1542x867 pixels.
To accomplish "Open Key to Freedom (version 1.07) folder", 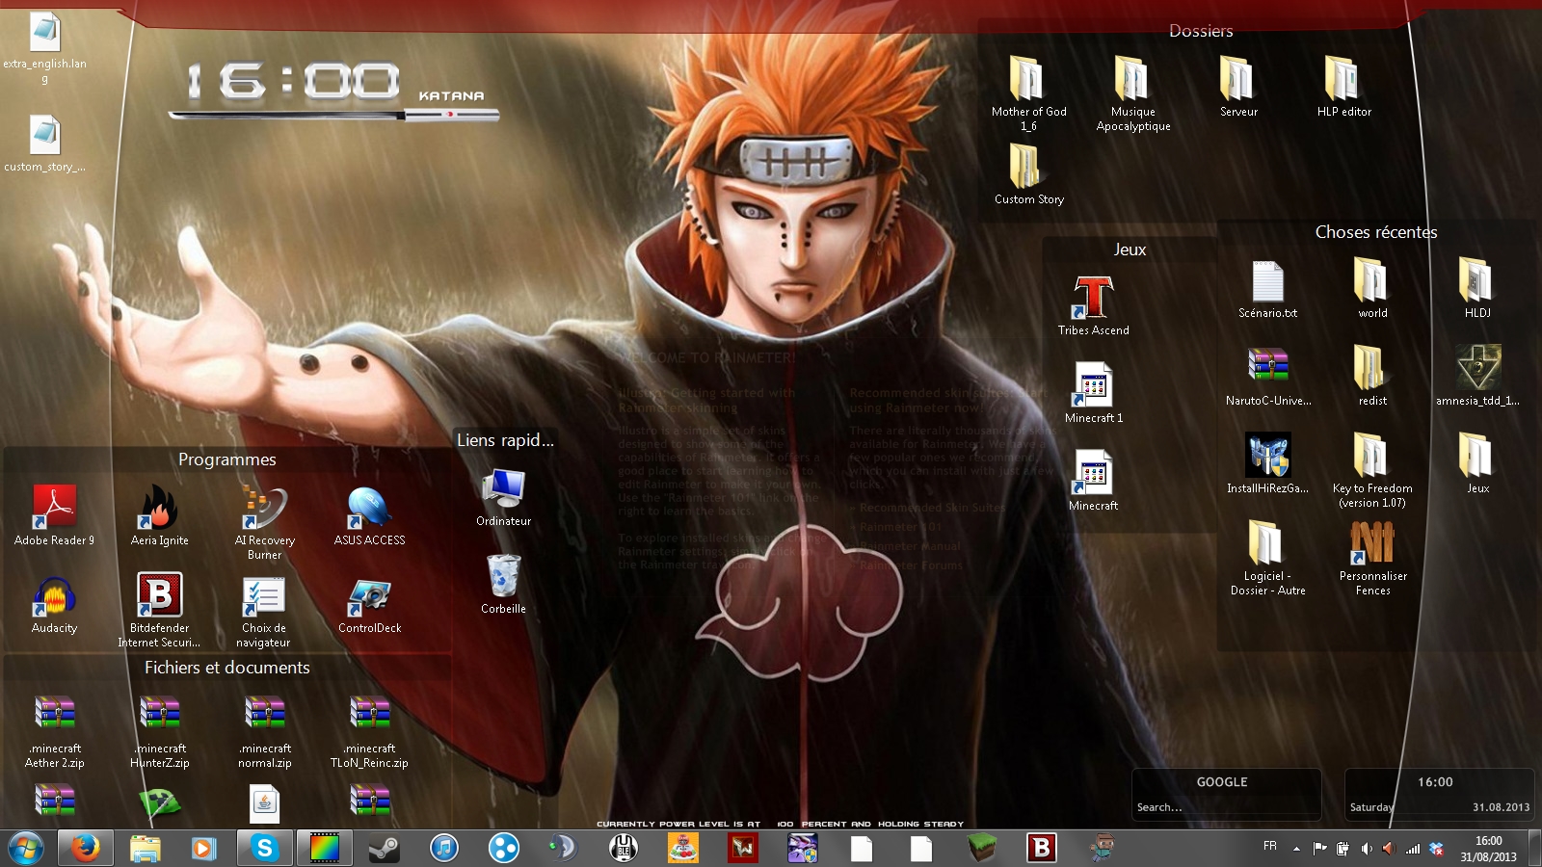I will click(x=1372, y=470).
